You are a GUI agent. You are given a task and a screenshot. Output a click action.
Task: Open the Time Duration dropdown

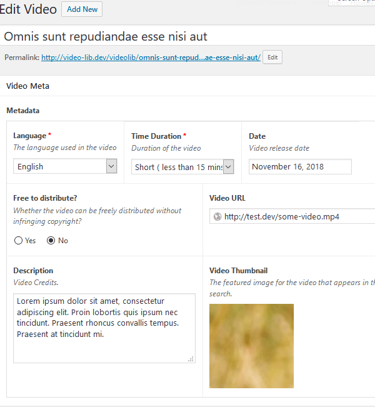pyautogui.click(x=182, y=167)
